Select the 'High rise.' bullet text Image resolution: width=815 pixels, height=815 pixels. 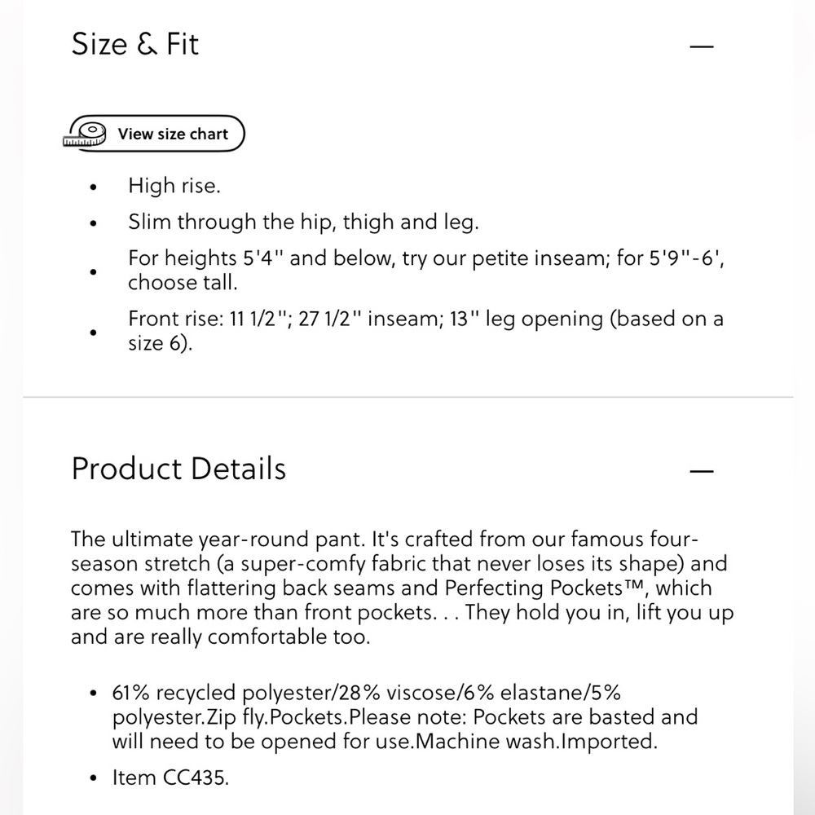tap(174, 186)
